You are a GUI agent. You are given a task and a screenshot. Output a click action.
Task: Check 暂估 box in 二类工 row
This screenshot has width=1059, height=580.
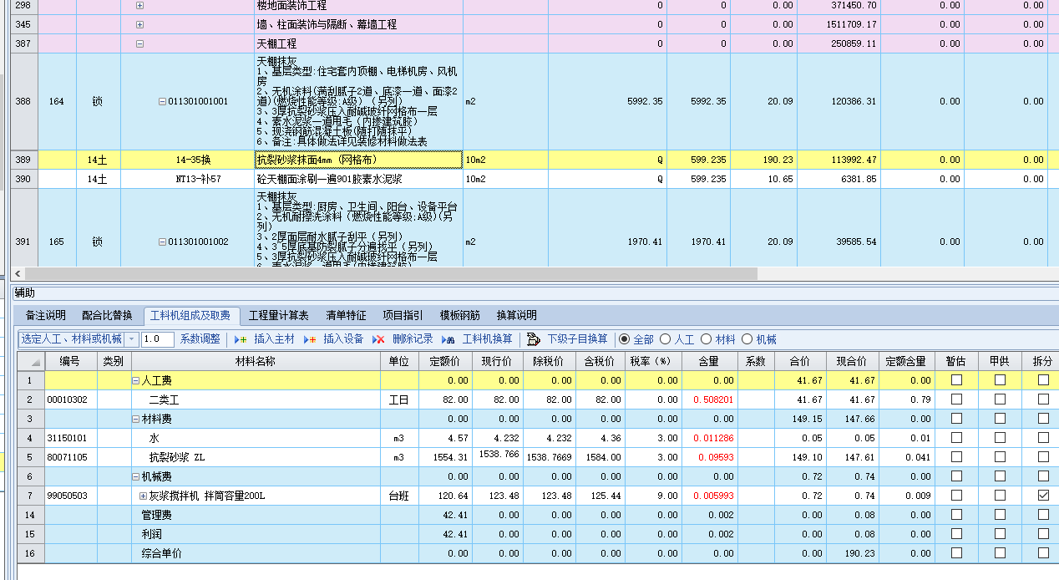[956, 399]
